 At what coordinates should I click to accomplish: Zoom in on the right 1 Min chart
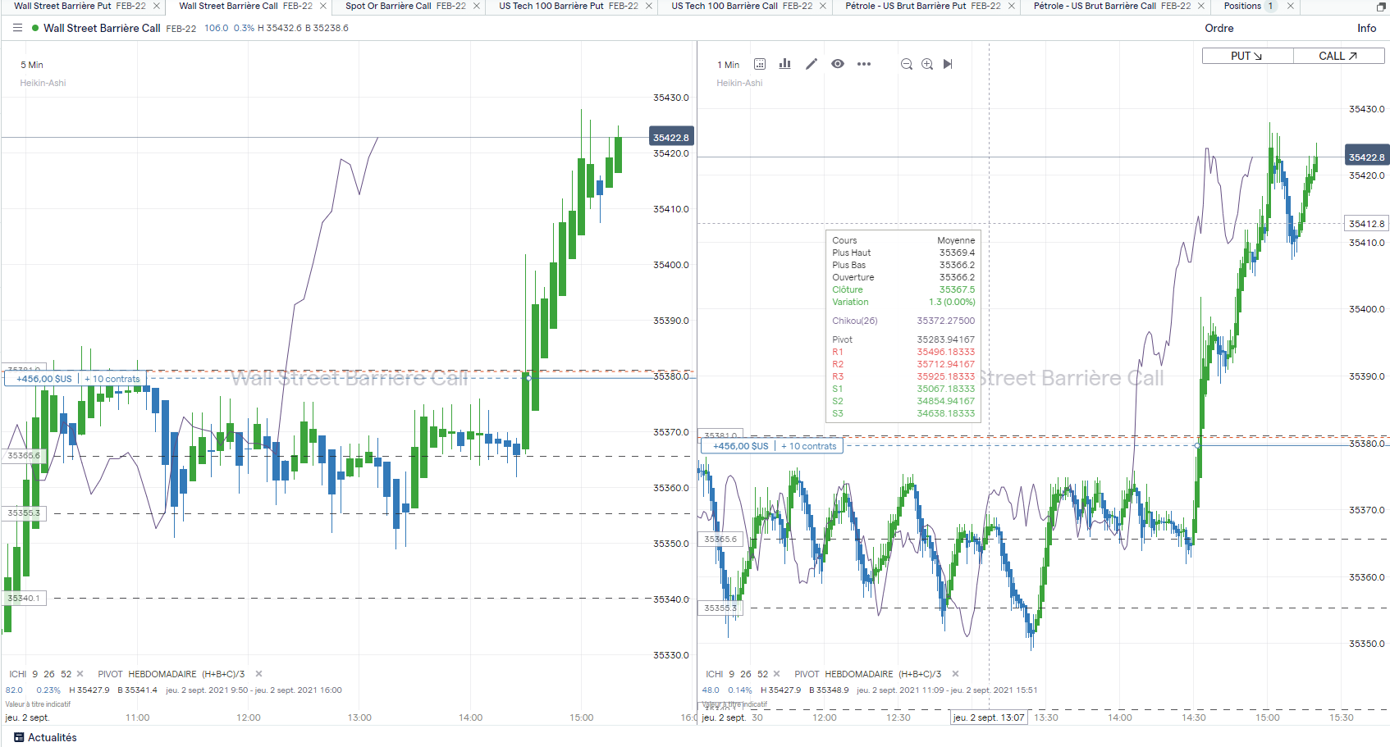coord(927,64)
